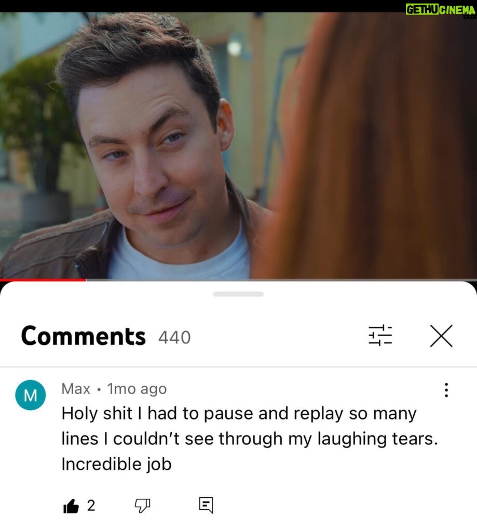Click the username Max
The image size is (477, 531).
(x=76, y=389)
